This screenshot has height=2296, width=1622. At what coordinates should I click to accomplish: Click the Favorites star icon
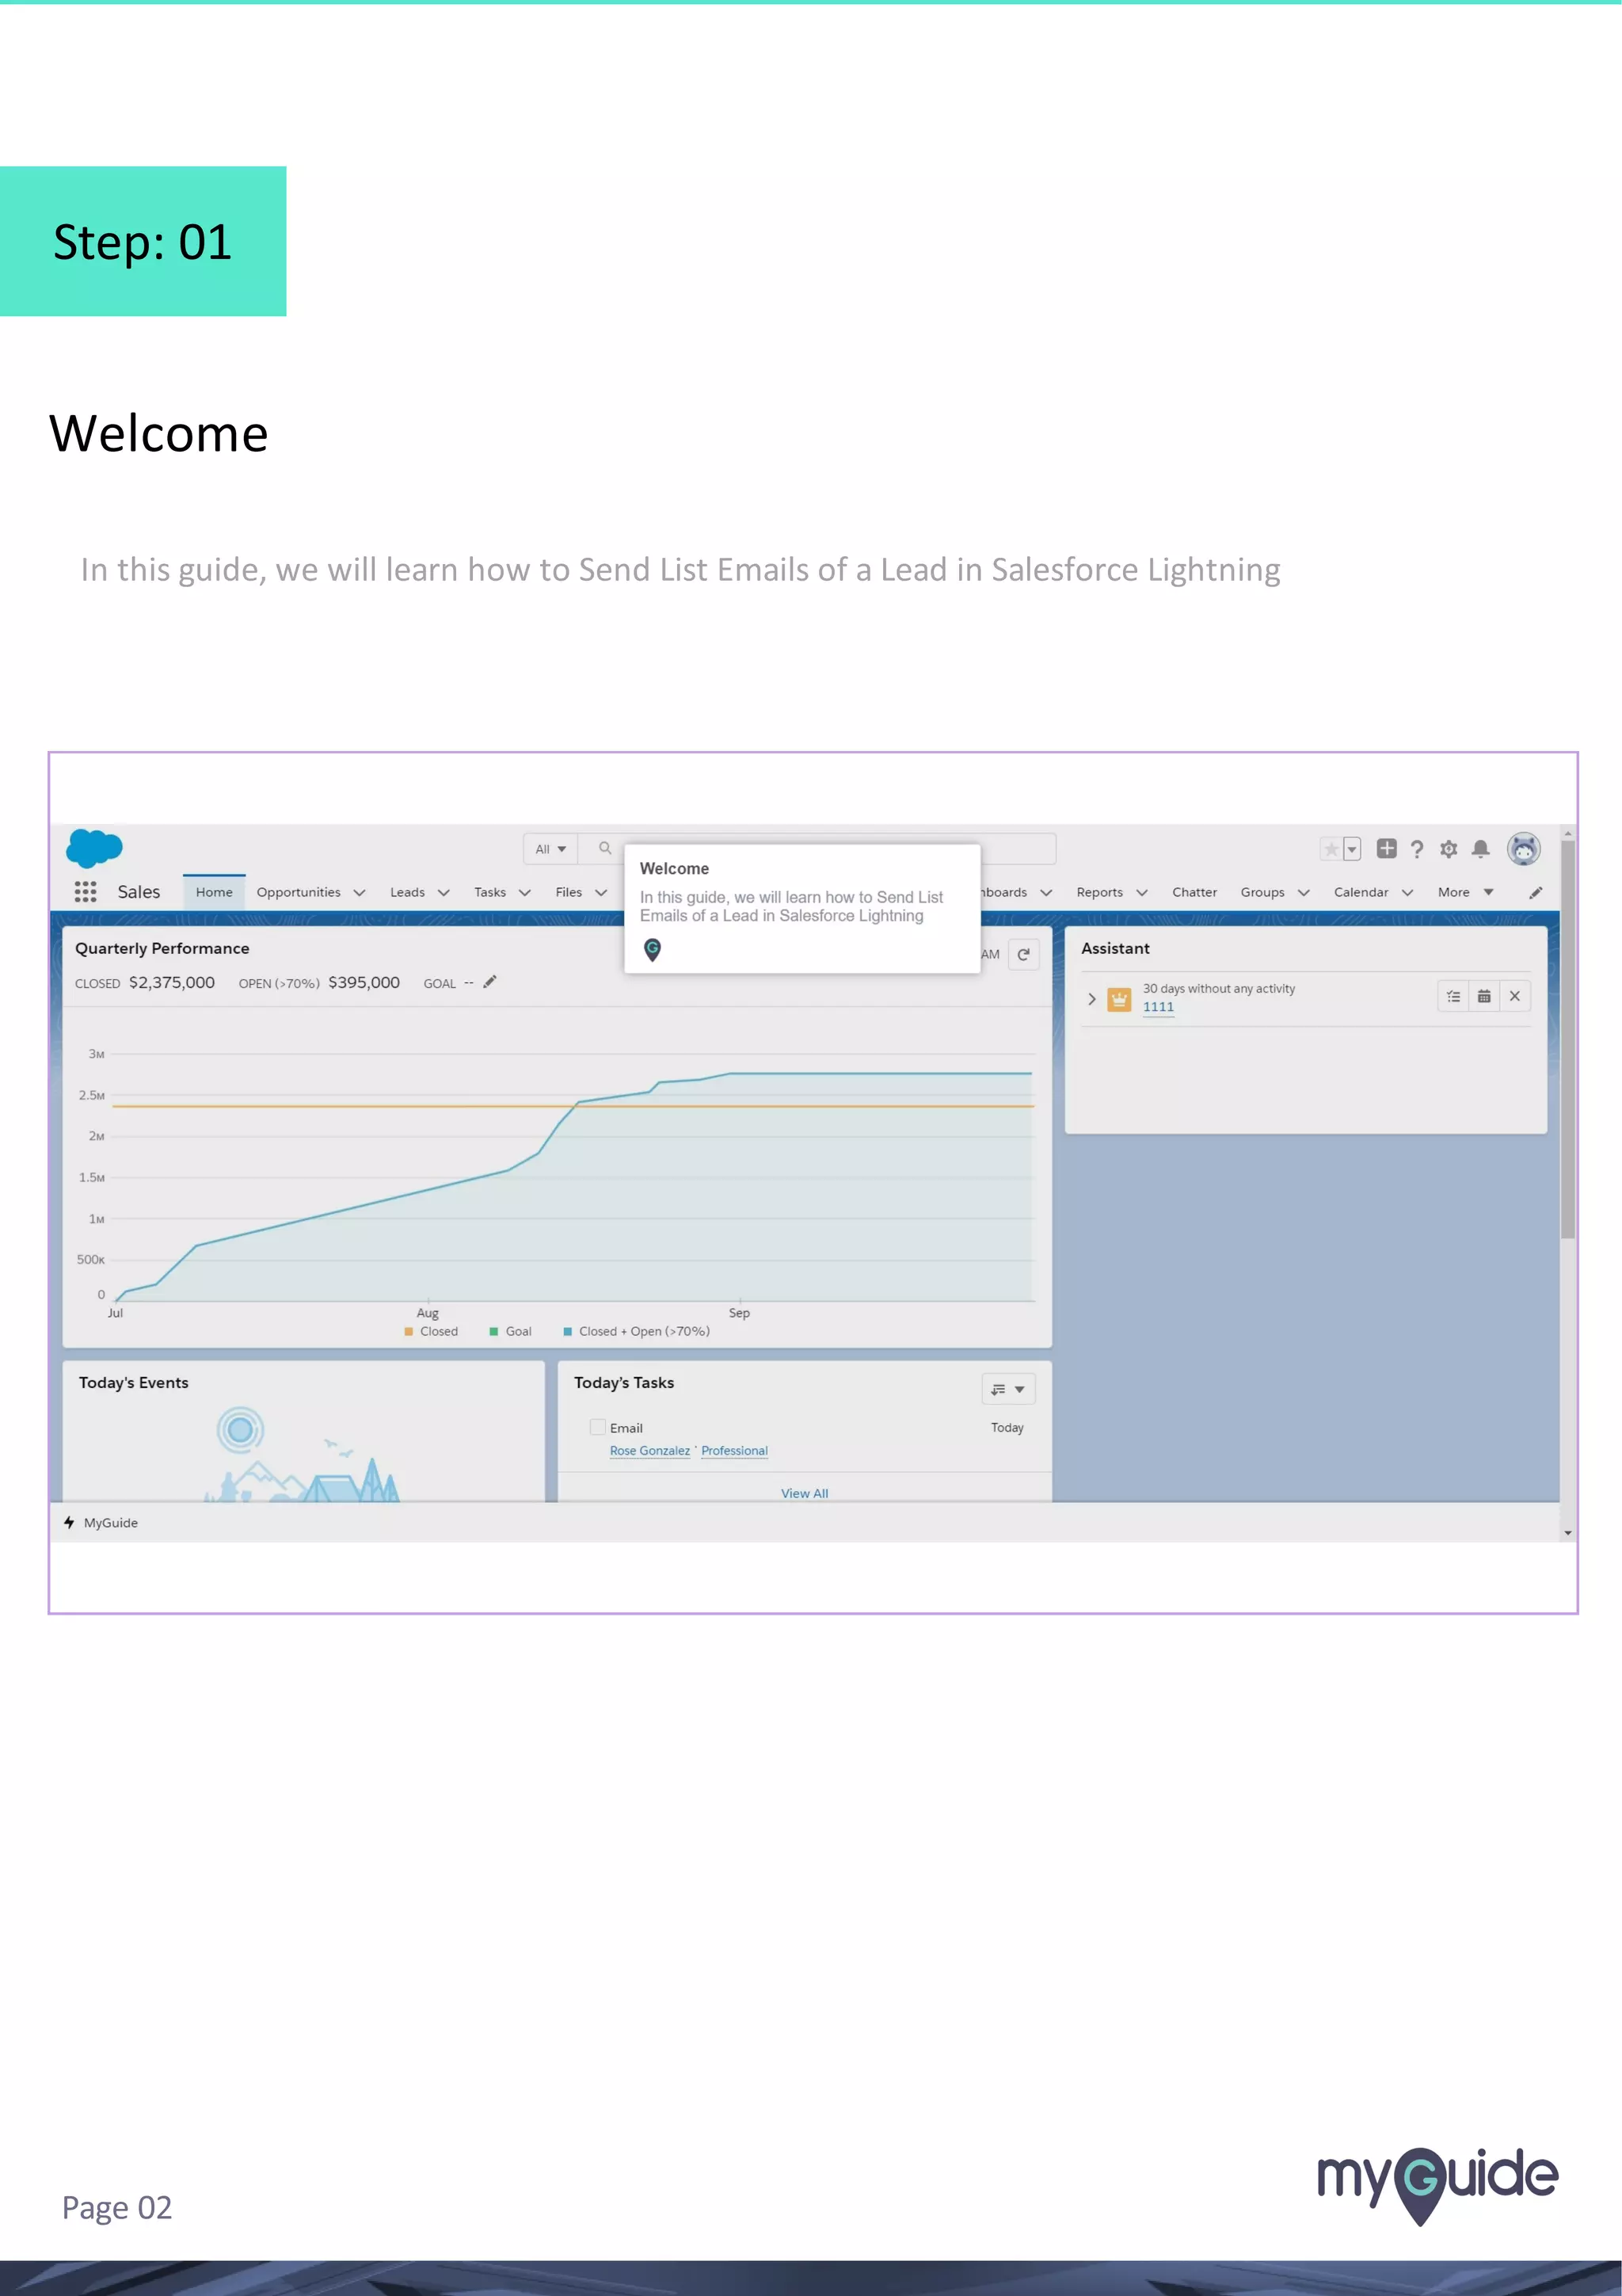pos(1331,849)
